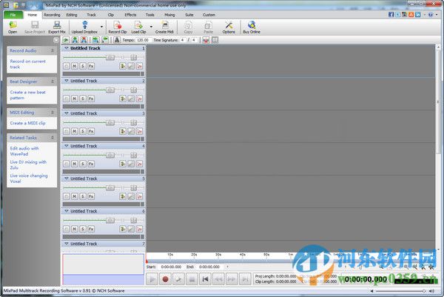The width and height of the screenshot is (444, 297).
Task: Collapse track 2 with its triangle
Action: [67, 81]
